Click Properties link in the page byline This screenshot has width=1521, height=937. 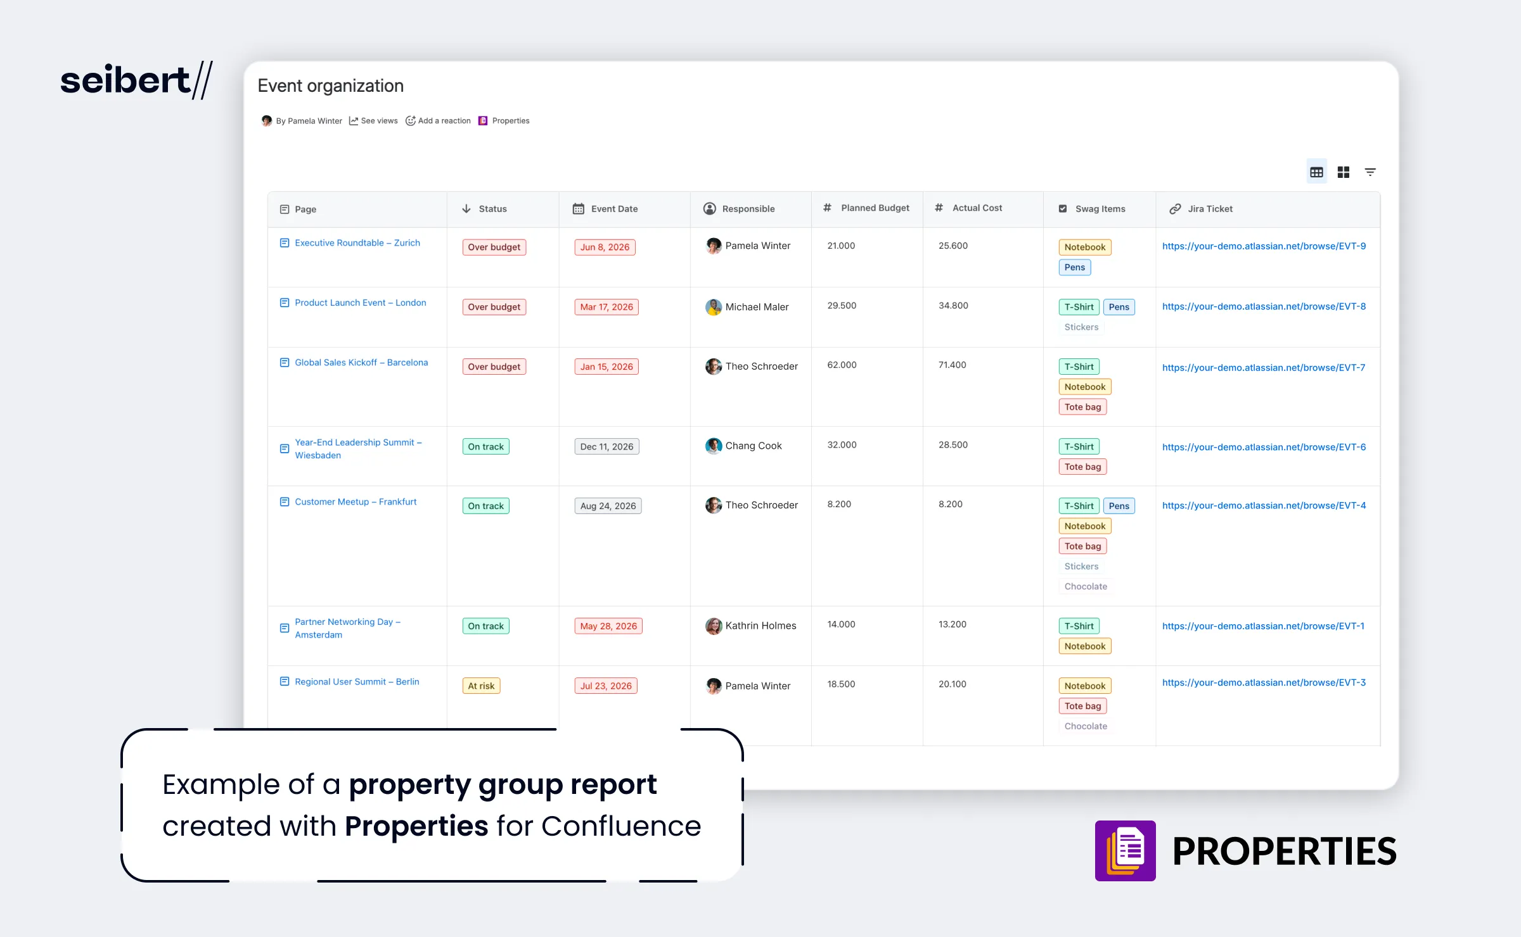pos(510,121)
